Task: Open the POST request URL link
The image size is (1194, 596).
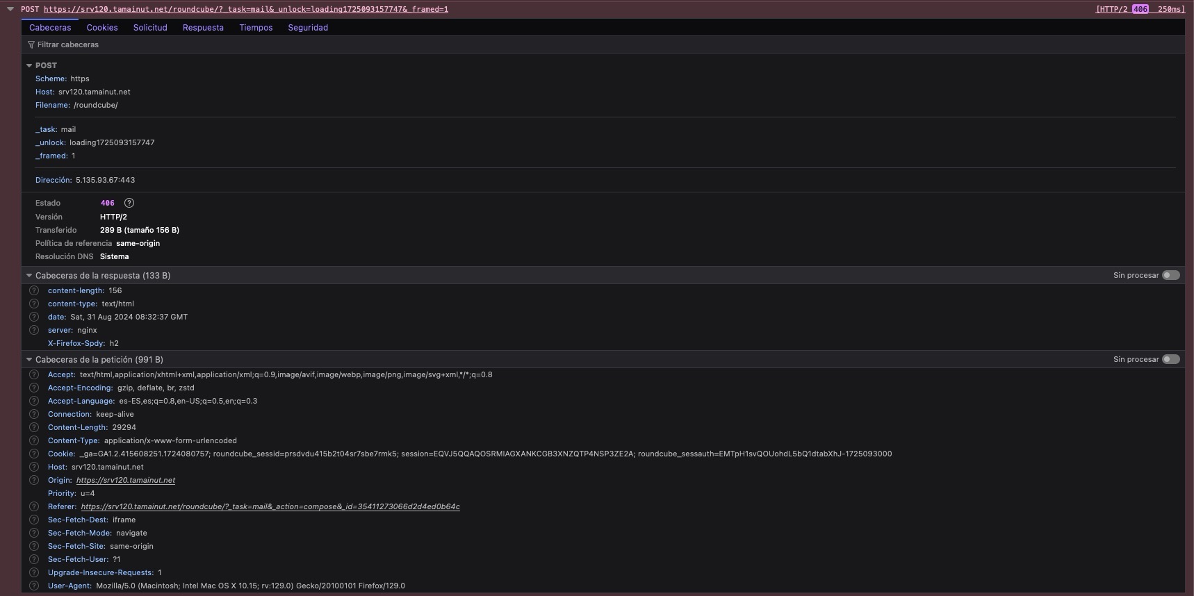Action: pos(245,9)
